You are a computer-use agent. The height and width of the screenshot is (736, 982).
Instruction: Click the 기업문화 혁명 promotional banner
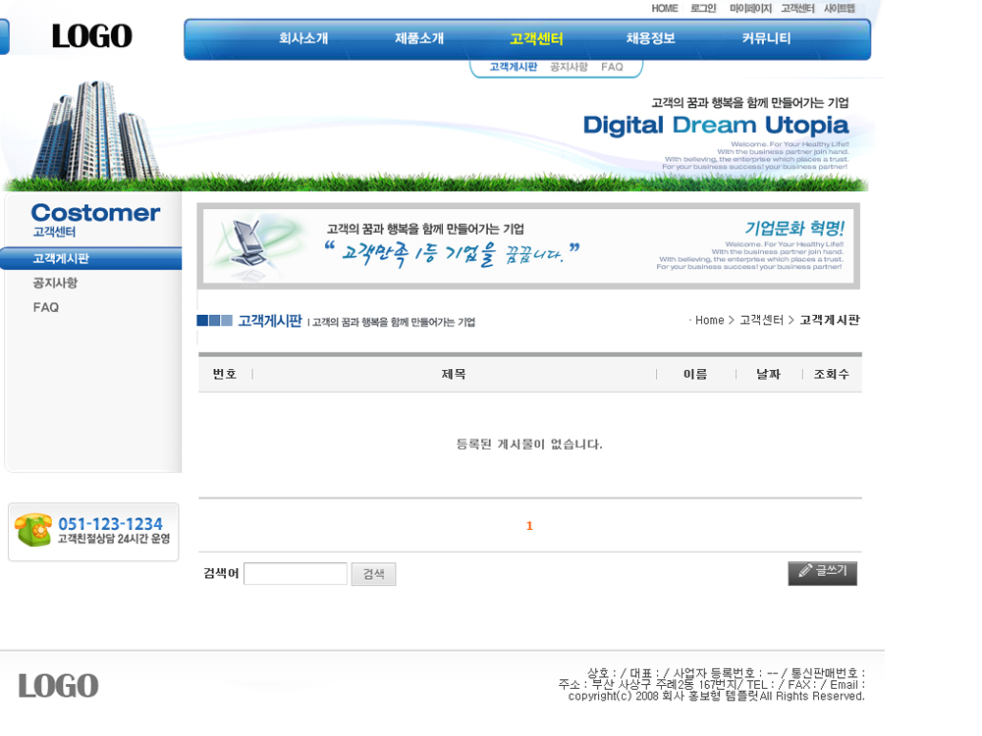[x=528, y=246]
